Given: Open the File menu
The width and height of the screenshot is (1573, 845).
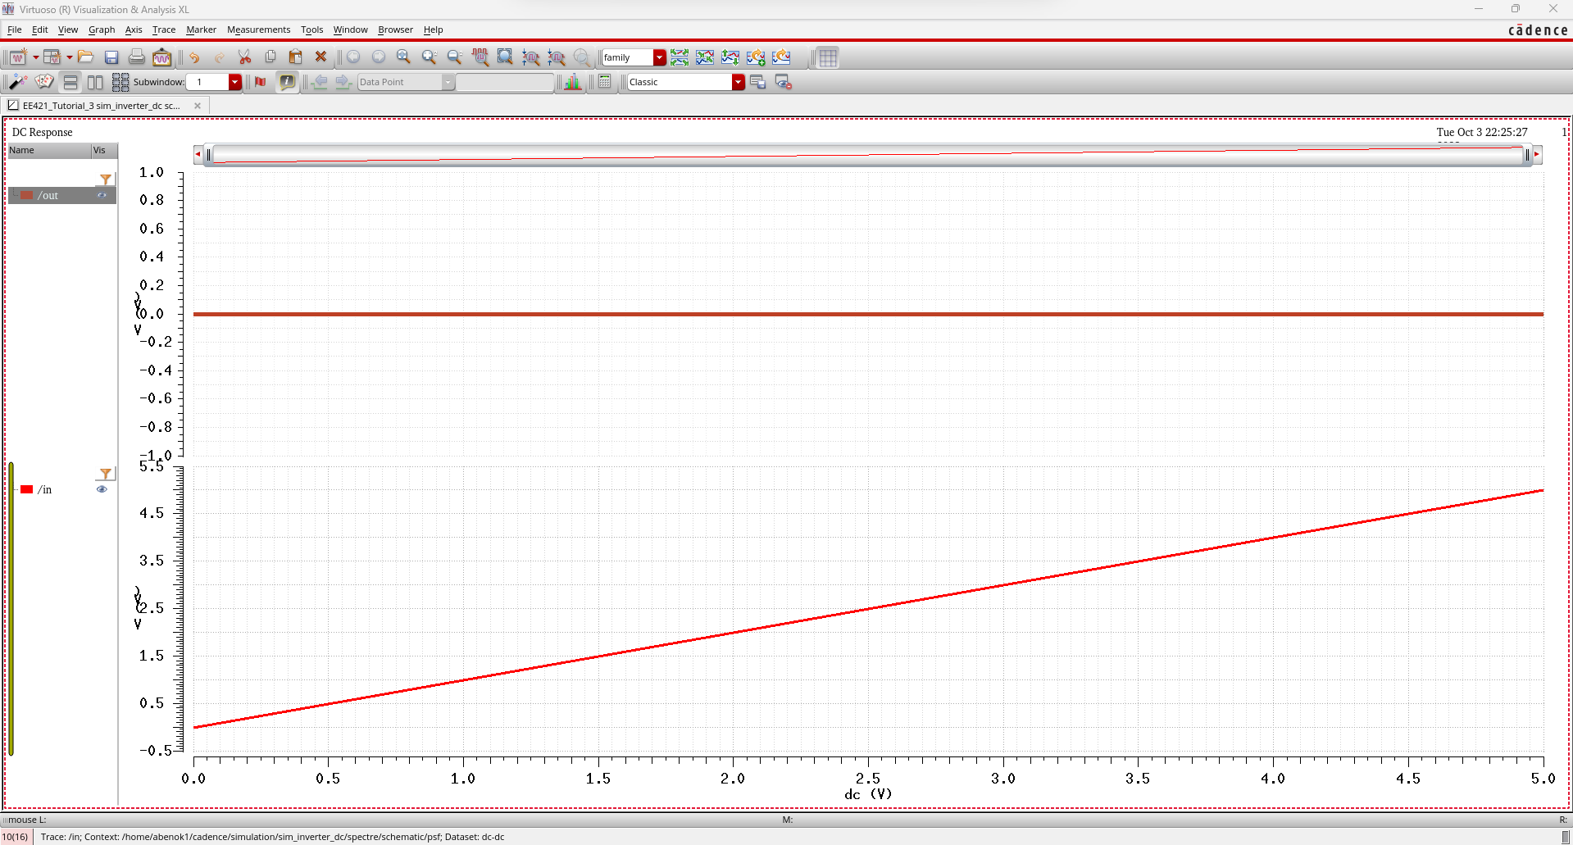Looking at the screenshot, I should pos(15,30).
